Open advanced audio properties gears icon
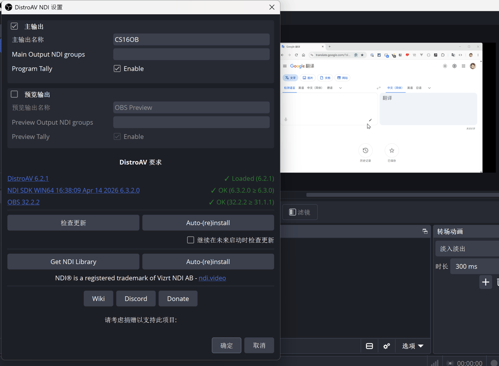The image size is (499, 366). coord(386,346)
